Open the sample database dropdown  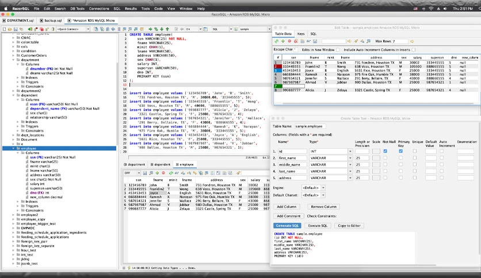click(x=269, y=29)
